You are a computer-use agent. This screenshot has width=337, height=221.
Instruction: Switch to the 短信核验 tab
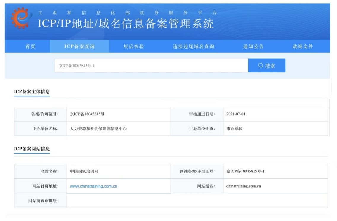tap(134, 46)
